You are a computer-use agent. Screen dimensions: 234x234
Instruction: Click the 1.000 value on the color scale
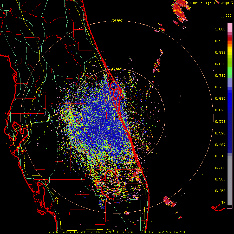coord(220,29)
